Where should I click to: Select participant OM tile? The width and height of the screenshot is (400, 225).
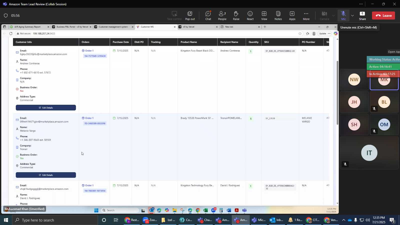pyautogui.click(x=384, y=124)
